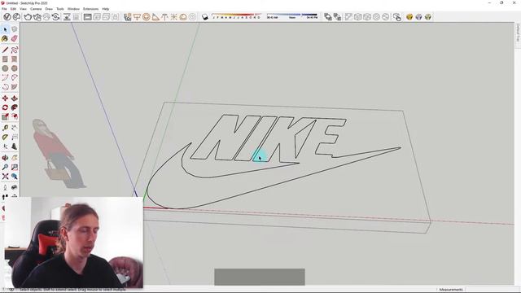
Task: Open the File menu
Action: point(4,9)
